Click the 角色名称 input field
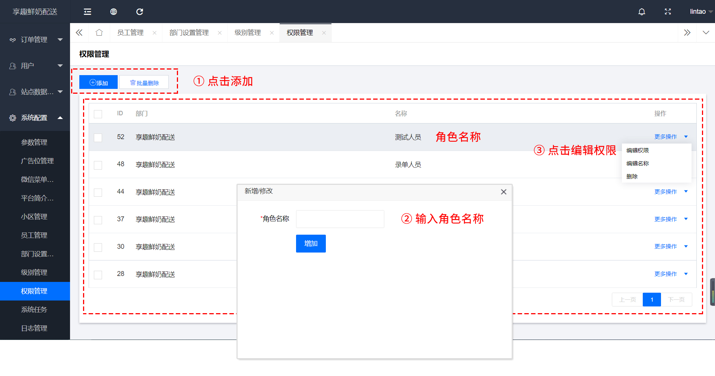The height and width of the screenshot is (376, 715). pyautogui.click(x=340, y=219)
